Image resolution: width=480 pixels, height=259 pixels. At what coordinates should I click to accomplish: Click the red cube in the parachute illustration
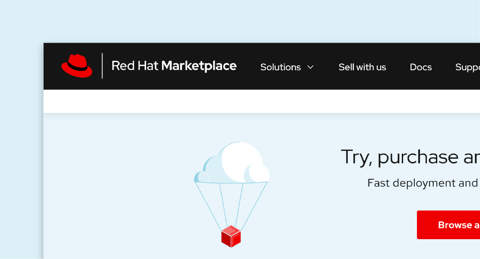coord(231,236)
